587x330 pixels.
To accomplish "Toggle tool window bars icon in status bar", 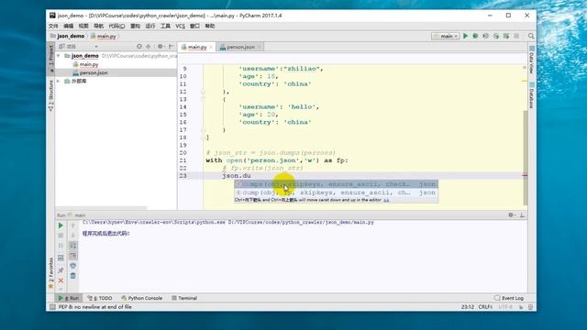I will click(52, 307).
